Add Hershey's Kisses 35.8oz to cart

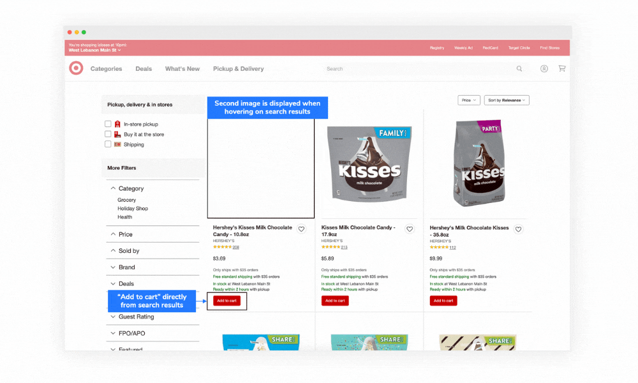(443, 301)
